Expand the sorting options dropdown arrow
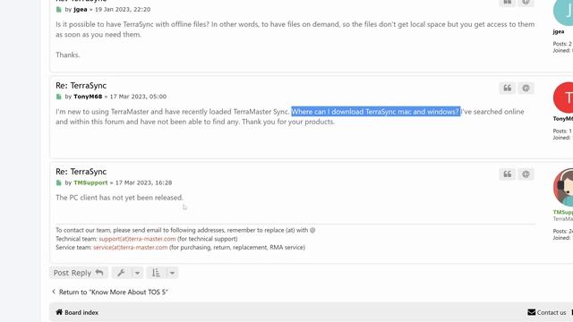The height and width of the screenshot is (322, 573). point(172,273)
